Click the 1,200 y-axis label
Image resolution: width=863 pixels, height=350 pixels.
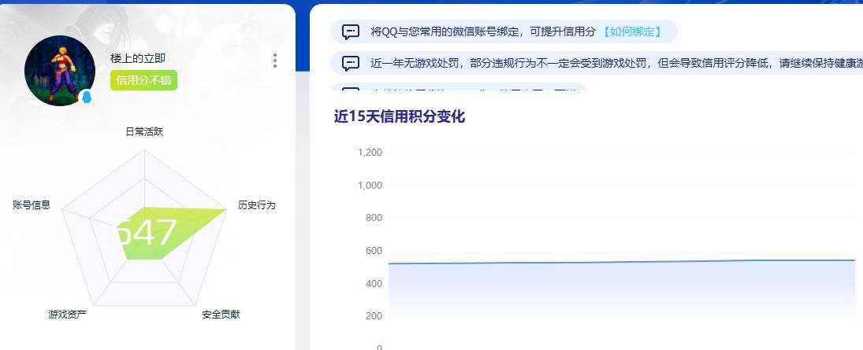click(x=370, y=153)
